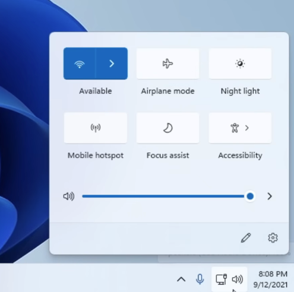
Task: Toggle the Wi-Fi button off
Action: click(x=80, y=64)
